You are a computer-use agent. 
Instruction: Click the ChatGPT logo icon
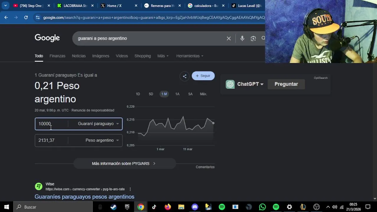pos(230,84)
